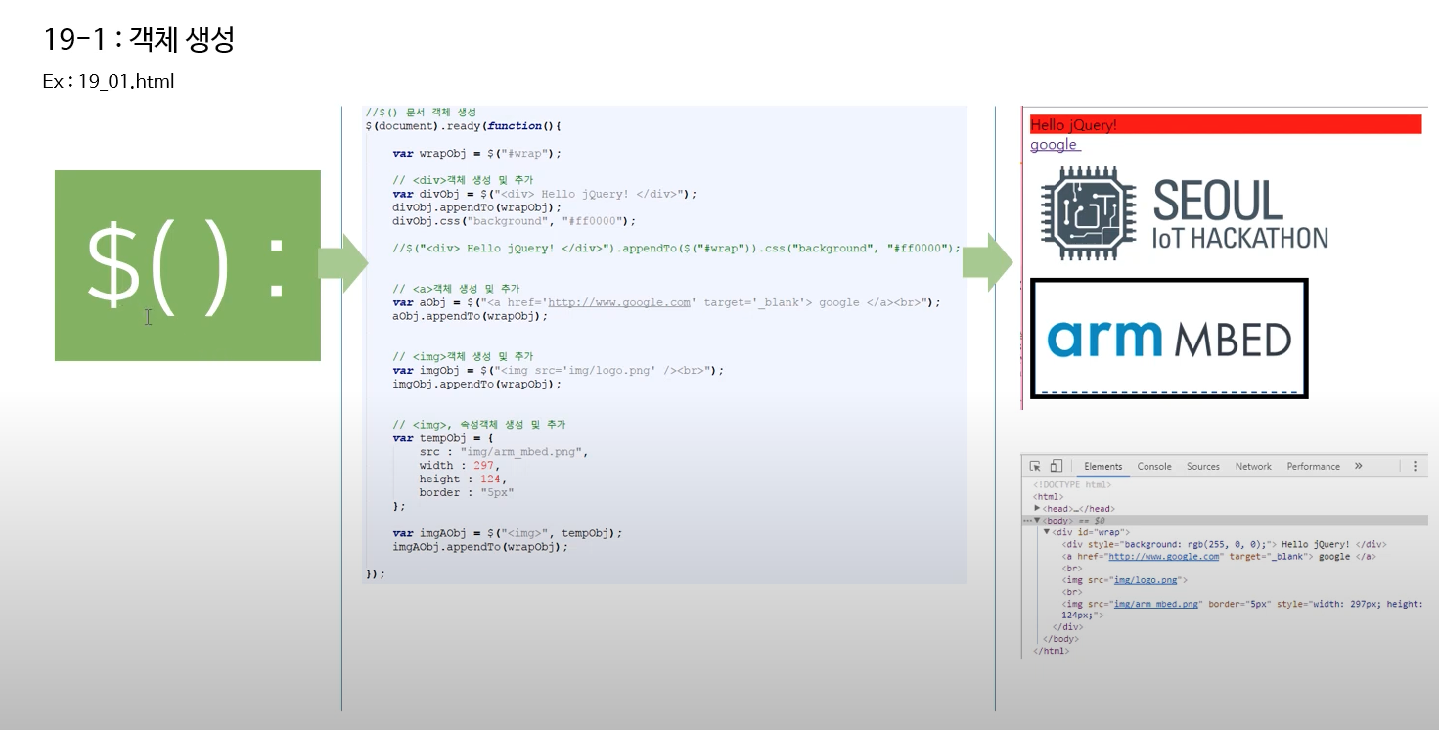Select the div style="background: rgb(255, 0, 0);" row
Viewport: 1439px width, 730px height.
[1224, 544]
